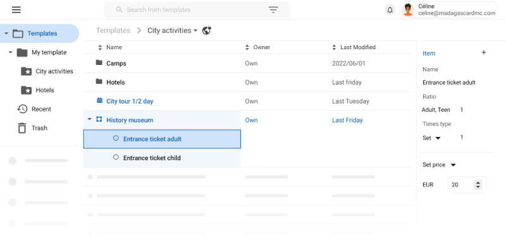Sort the list by Name column arrows
The image size is (506, 246).
pos(100,47)
